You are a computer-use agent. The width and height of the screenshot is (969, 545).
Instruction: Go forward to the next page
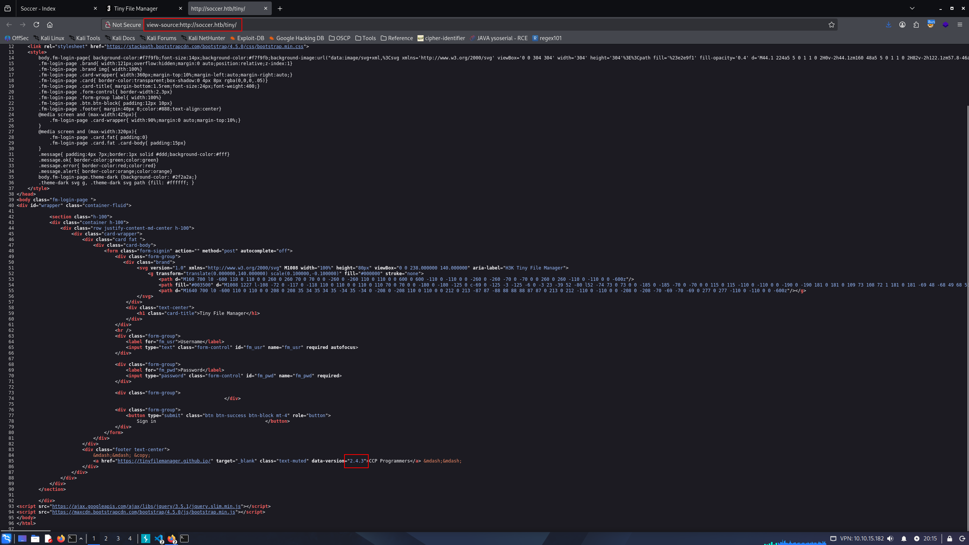[x=23, y=25]
